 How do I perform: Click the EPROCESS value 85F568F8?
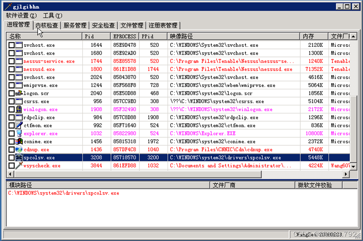[125, 85]
